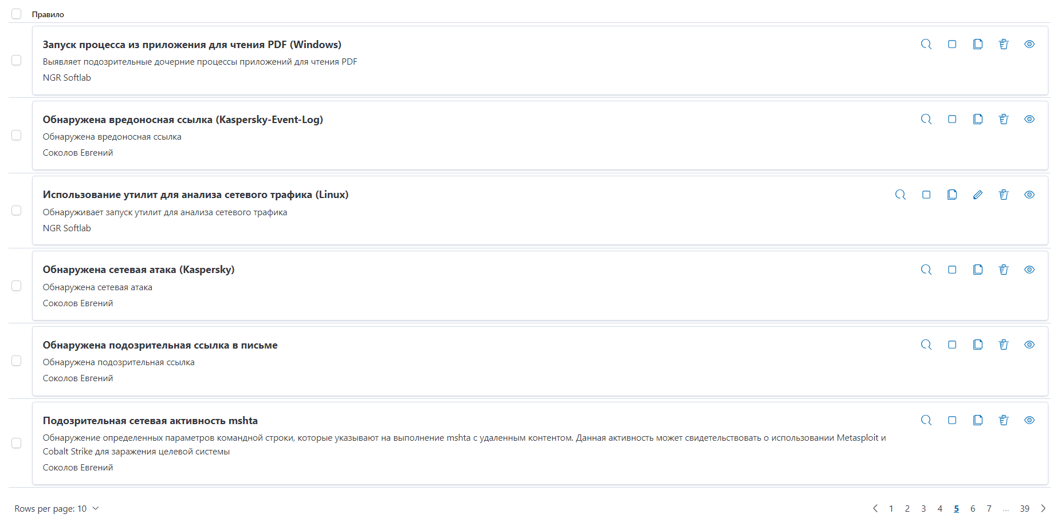Click square icon on Kaspersky-Event-Log rule

click(x=952, y=119)
